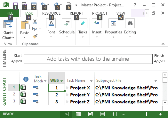Click the Project app icon in title bar
Image resolution: width=168 pixels, height=118 pixels.
(x=6, y=5)
